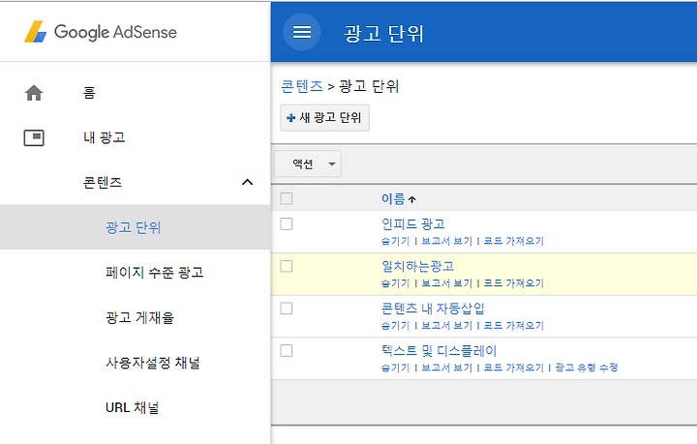Collapse the 콘텐츠 section chevron
This screenshot has height=444, width=697.
point(247,182)
